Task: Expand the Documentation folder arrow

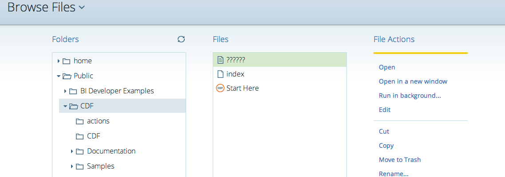Action: click(x=72, y=151)
